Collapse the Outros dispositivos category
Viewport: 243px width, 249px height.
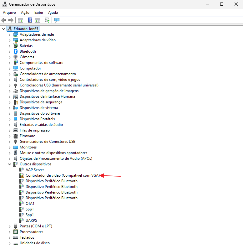pyautogui.click(x=9, y=164)
